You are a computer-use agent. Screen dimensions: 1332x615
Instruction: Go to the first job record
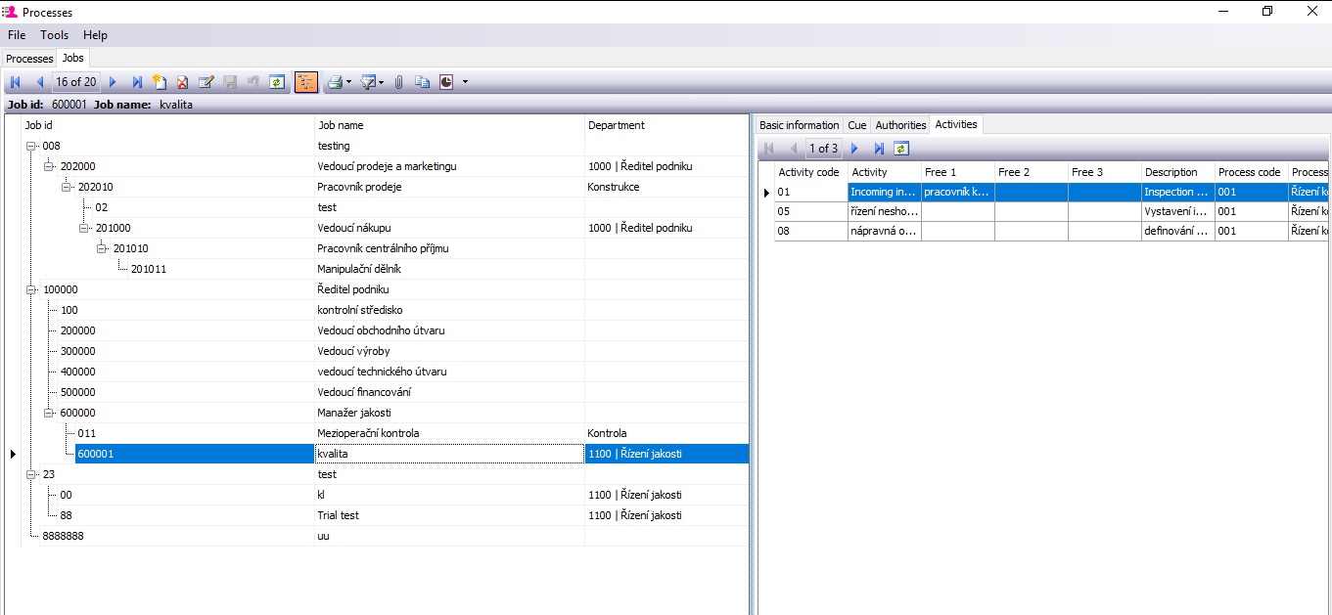pyautogui.click(x=15, y=82)
